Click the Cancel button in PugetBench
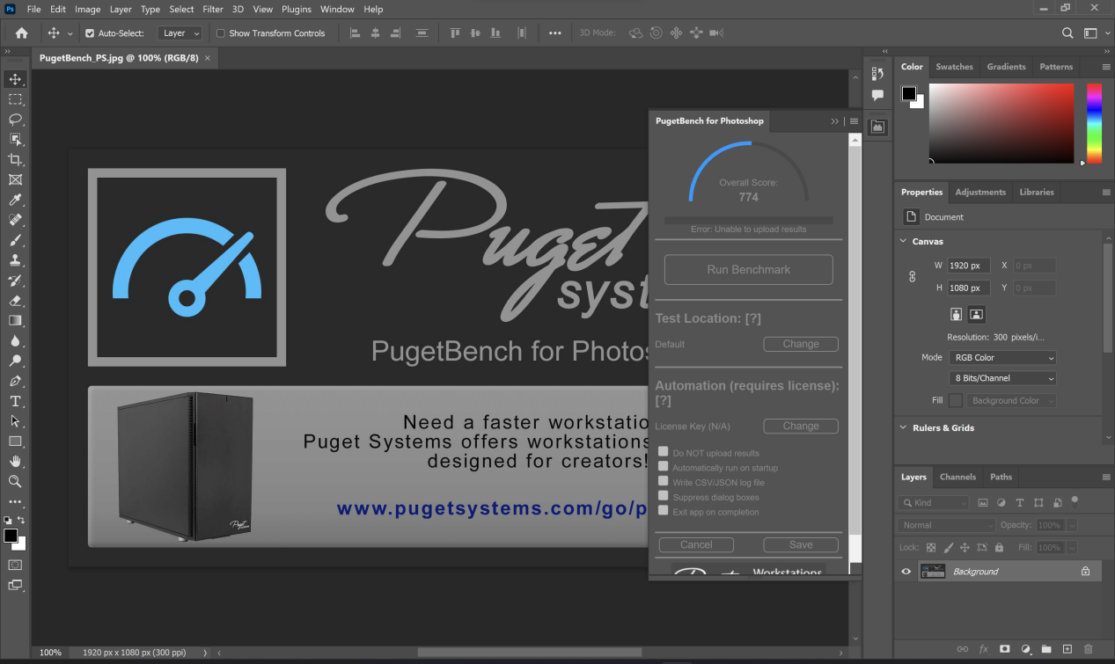 tap(696, 544)
